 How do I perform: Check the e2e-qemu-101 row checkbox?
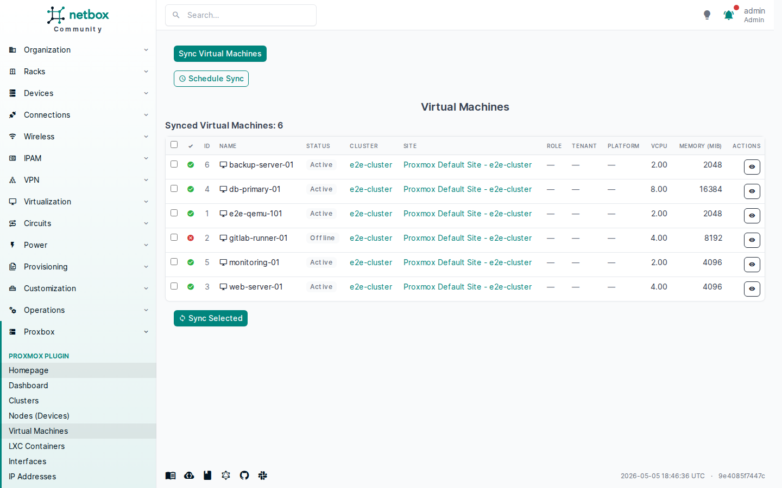coord(174,213)
